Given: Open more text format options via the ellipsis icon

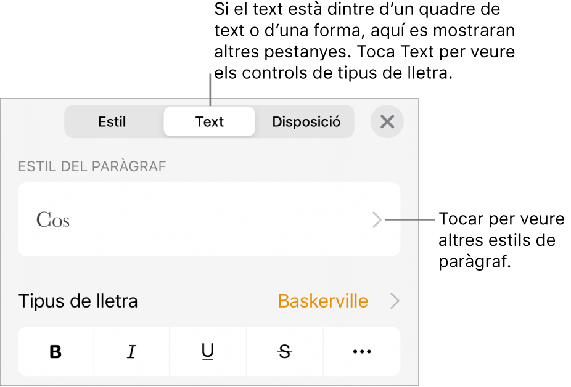Looking at the screenshot, I should [361, 351].
